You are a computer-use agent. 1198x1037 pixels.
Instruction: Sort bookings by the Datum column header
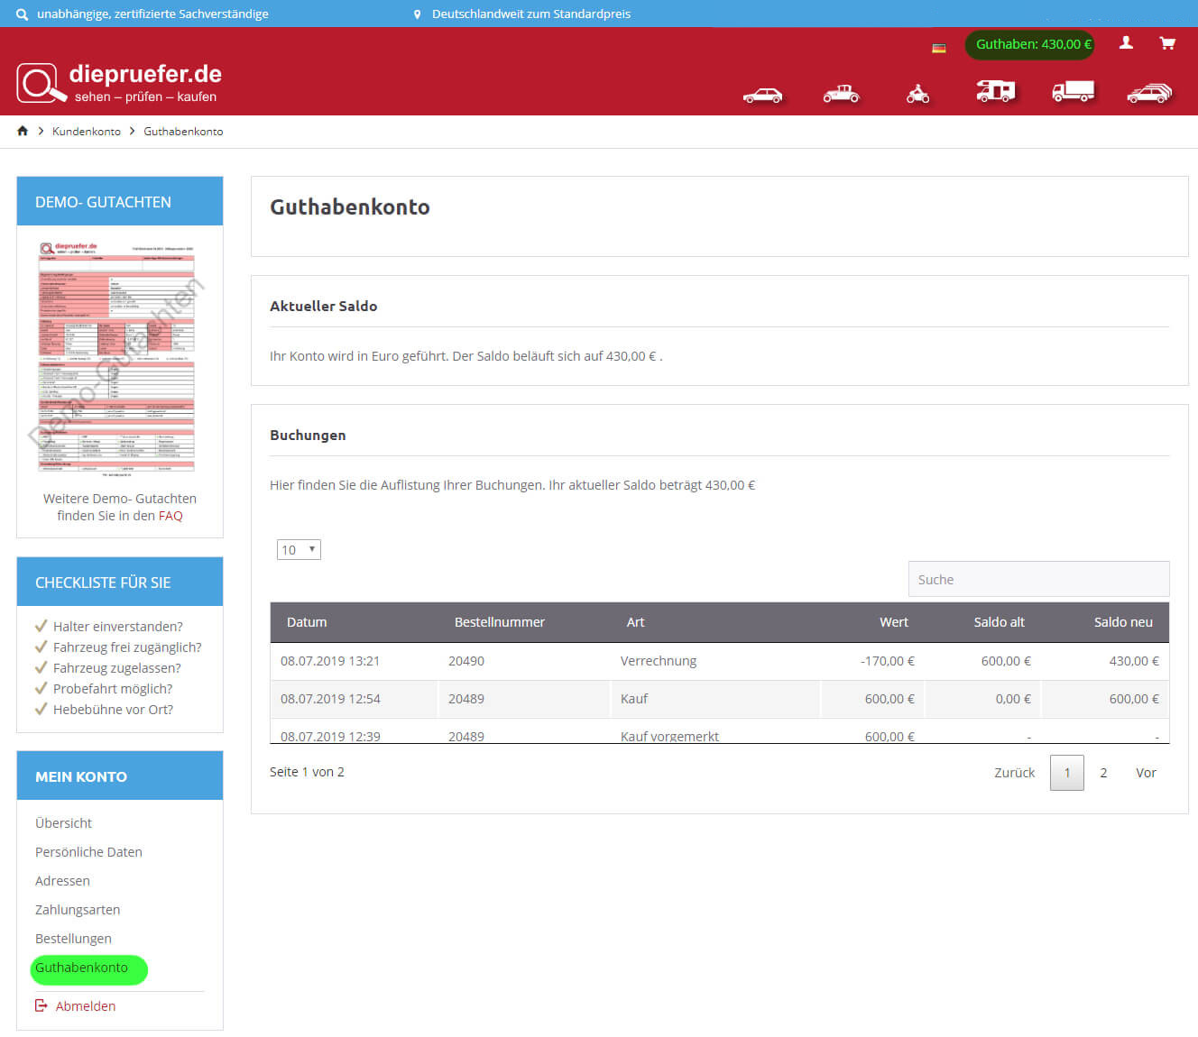point(307,622)
